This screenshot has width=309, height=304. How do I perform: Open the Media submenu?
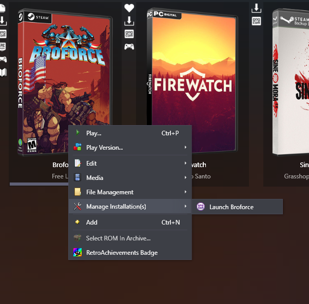(x=130, y=178)
